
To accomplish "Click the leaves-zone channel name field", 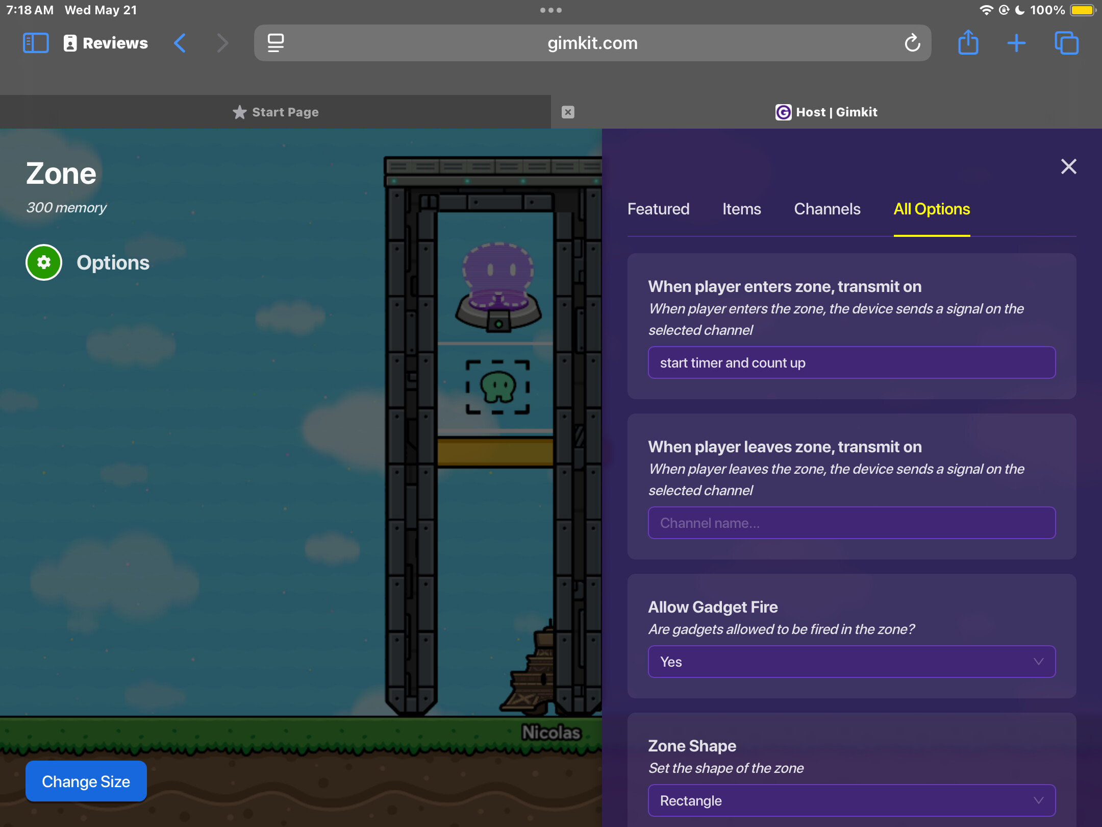I will (851, 523).
